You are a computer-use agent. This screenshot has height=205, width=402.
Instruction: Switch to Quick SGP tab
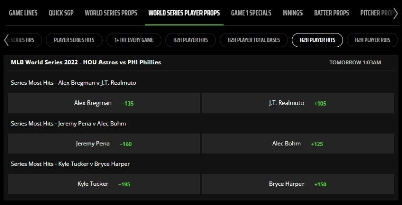tap(61, 13)
